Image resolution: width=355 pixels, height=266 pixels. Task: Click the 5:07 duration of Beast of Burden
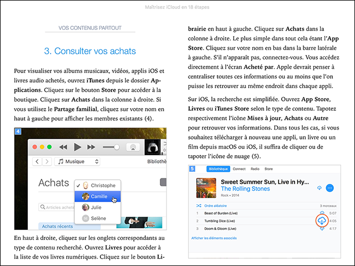point(333,213)
